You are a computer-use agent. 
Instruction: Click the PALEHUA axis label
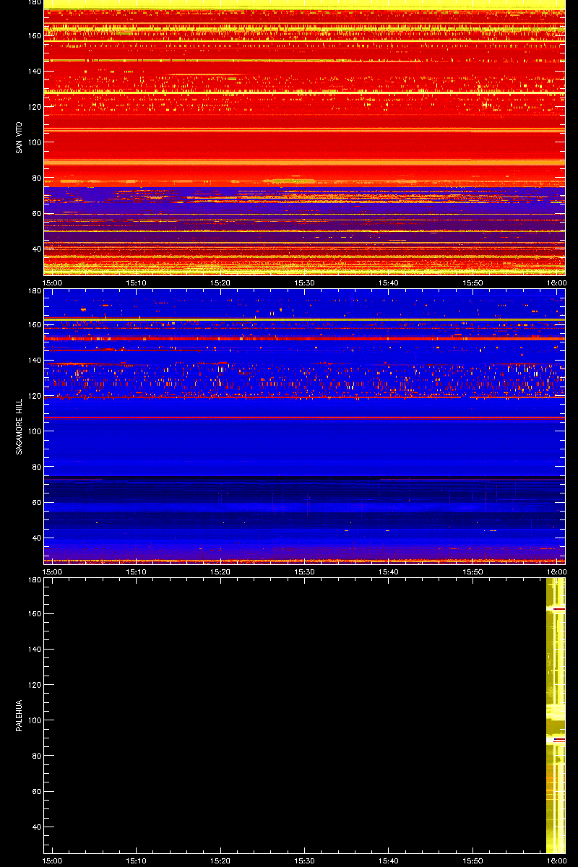coord(18,715)
